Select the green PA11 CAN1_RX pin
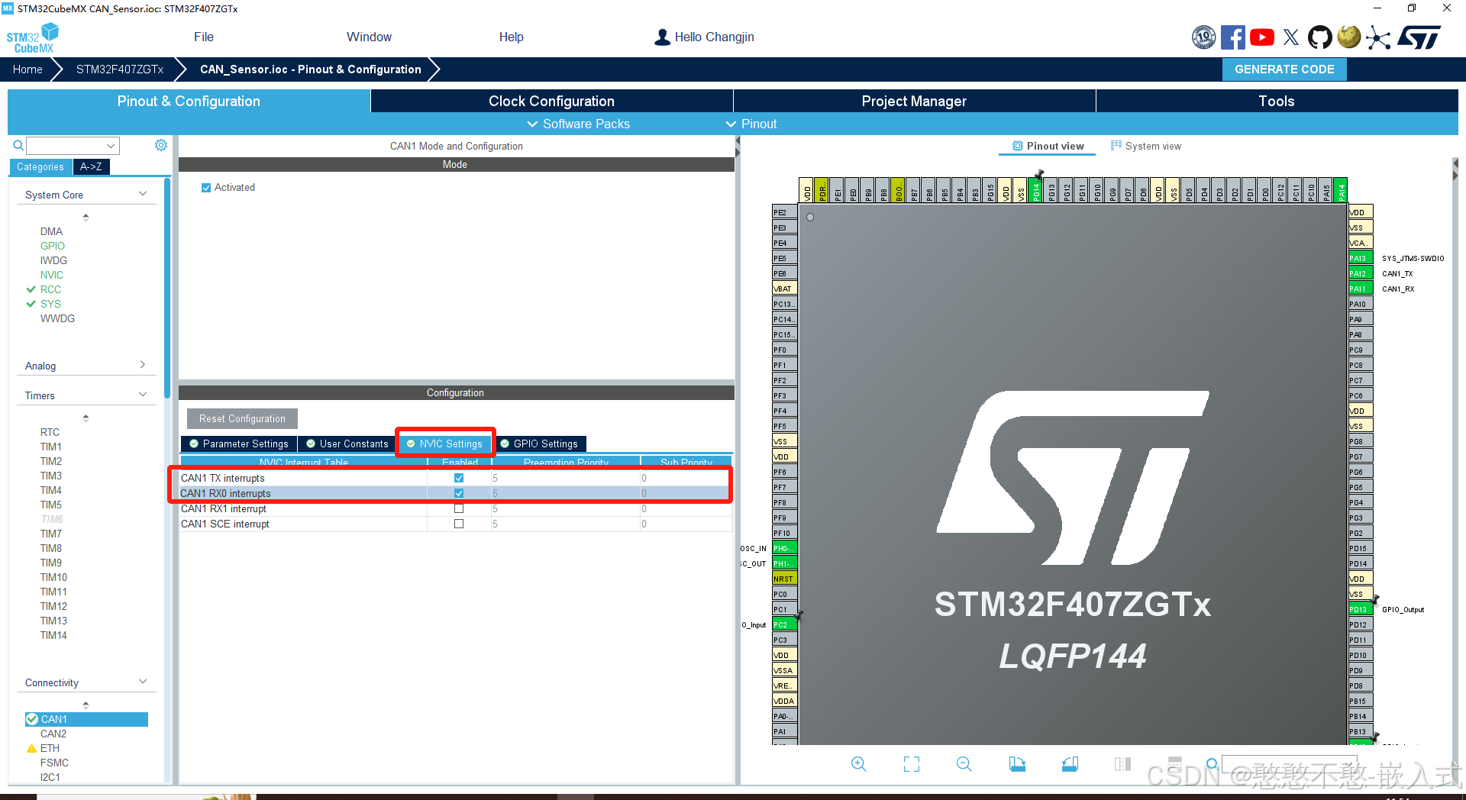The image size is (1466, 800). click(1361, 289)
